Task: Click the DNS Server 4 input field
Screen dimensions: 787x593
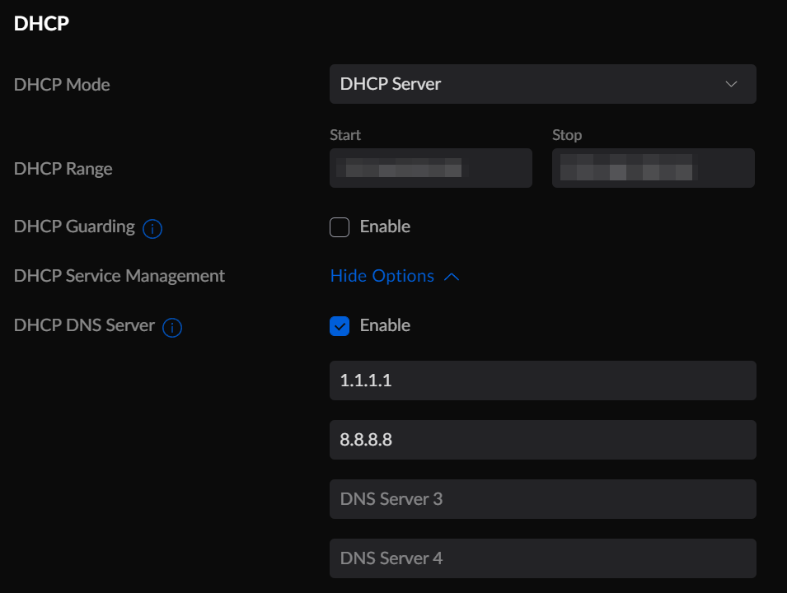Action: pos(542,558)
